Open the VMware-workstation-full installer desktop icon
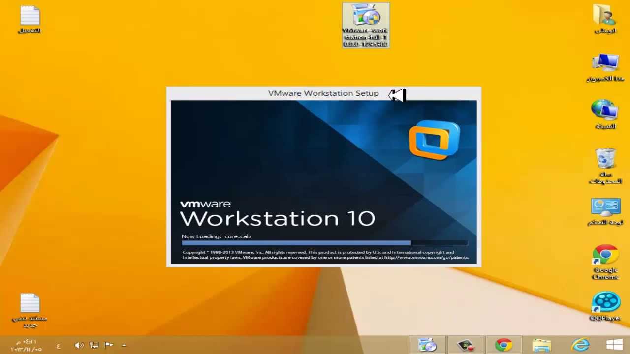The width and height of the screenshot is (630, 354). tap(366, 26)
